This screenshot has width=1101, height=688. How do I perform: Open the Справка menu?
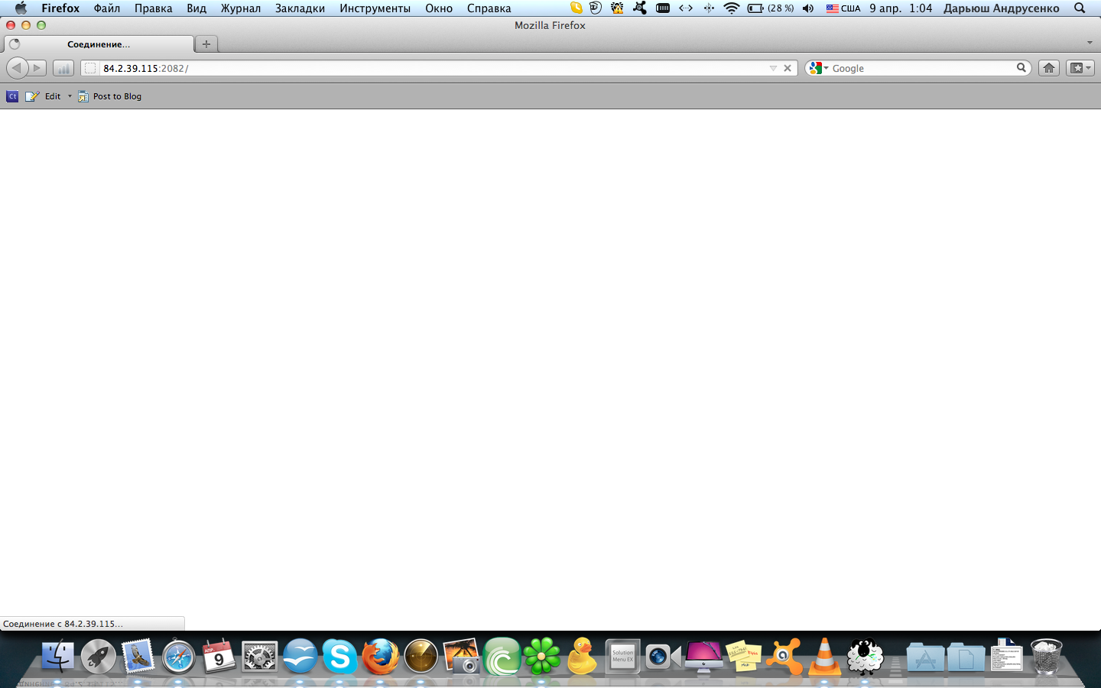pyautogui.click(x=489, y=8)
